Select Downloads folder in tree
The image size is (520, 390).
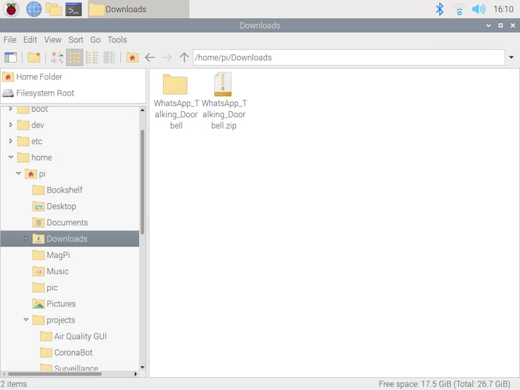pos(70,239)
